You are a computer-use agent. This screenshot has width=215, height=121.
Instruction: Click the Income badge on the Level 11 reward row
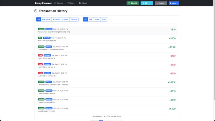point(41,99)
